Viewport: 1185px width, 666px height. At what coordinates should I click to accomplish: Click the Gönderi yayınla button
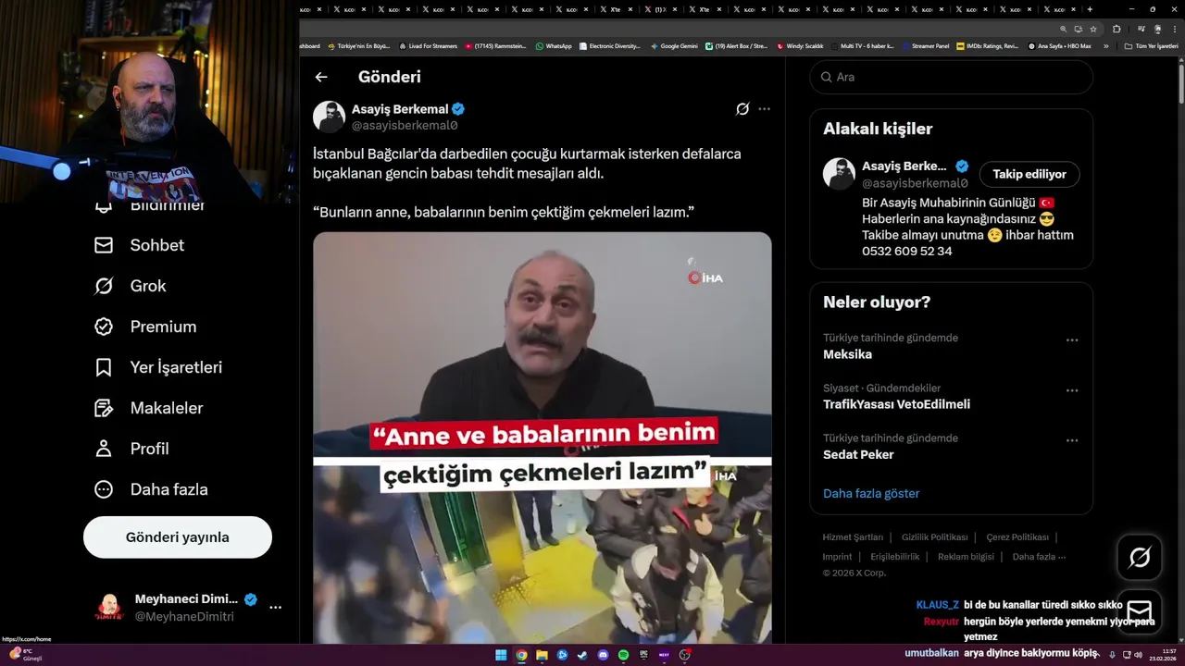coord(178,537)
